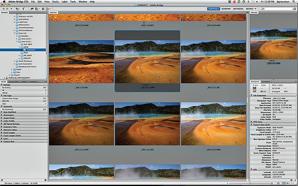
Task: Open the Stacks menu
Action: (56, 2)
